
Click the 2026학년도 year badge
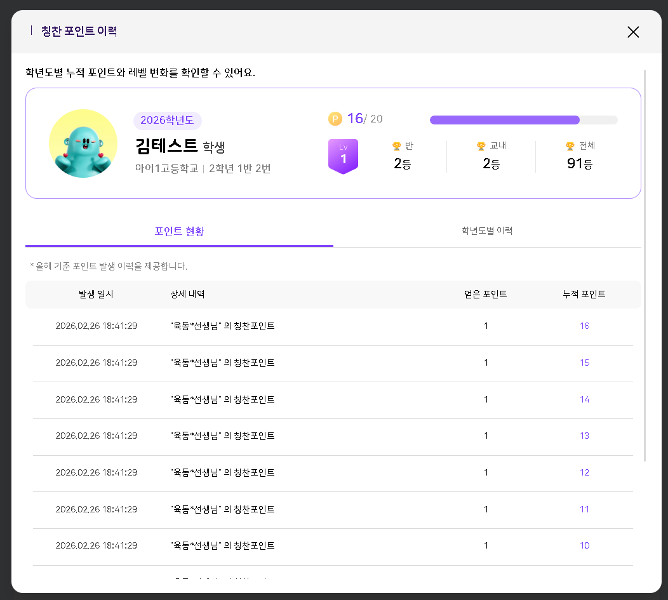tap(168, 121)
